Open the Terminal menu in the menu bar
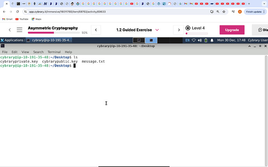The image size is (268, 167). (54, 52)
